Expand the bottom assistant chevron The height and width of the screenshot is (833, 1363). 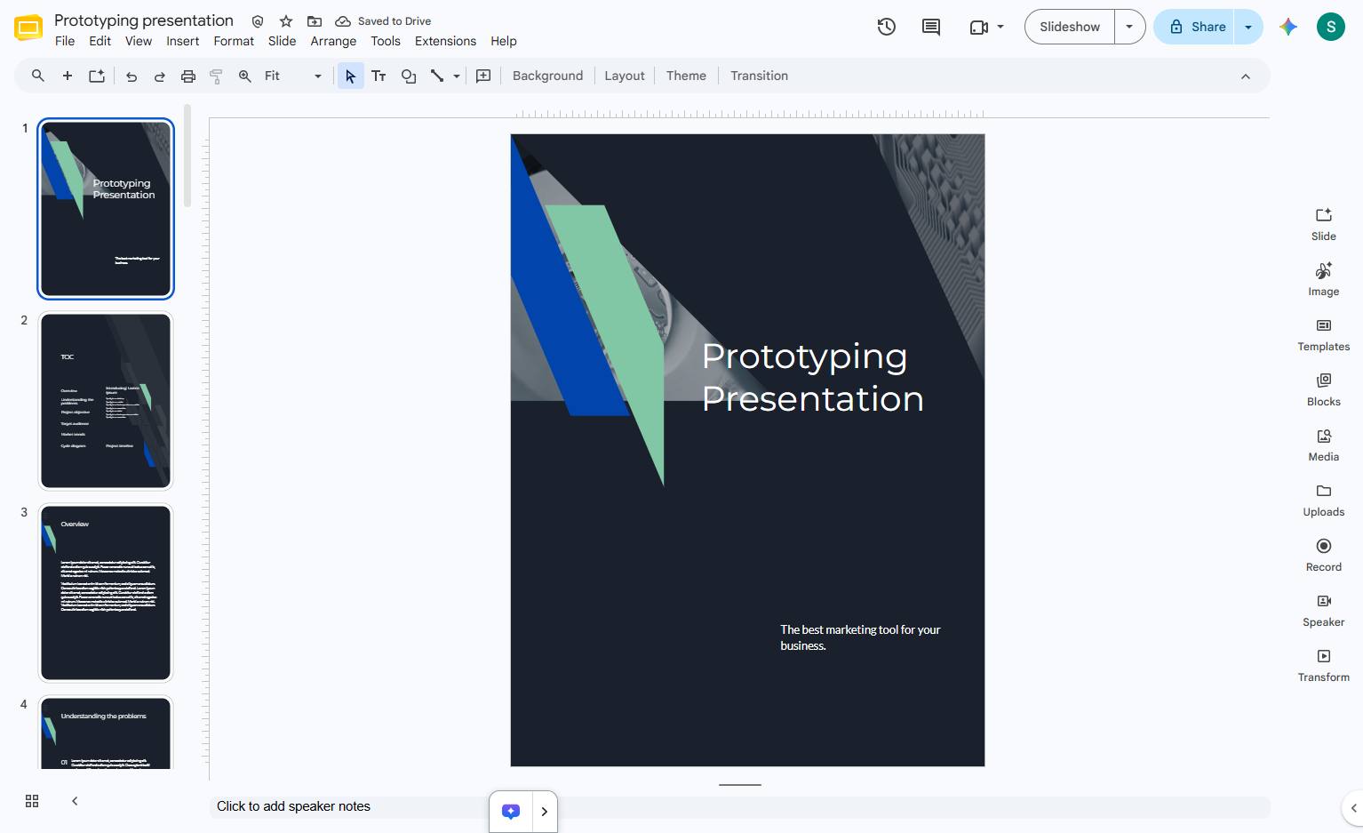click(545, 812)
